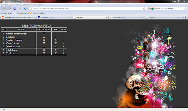The image size is (188, 111).
Task: Open the Edit menu
Action: point(7,5)
